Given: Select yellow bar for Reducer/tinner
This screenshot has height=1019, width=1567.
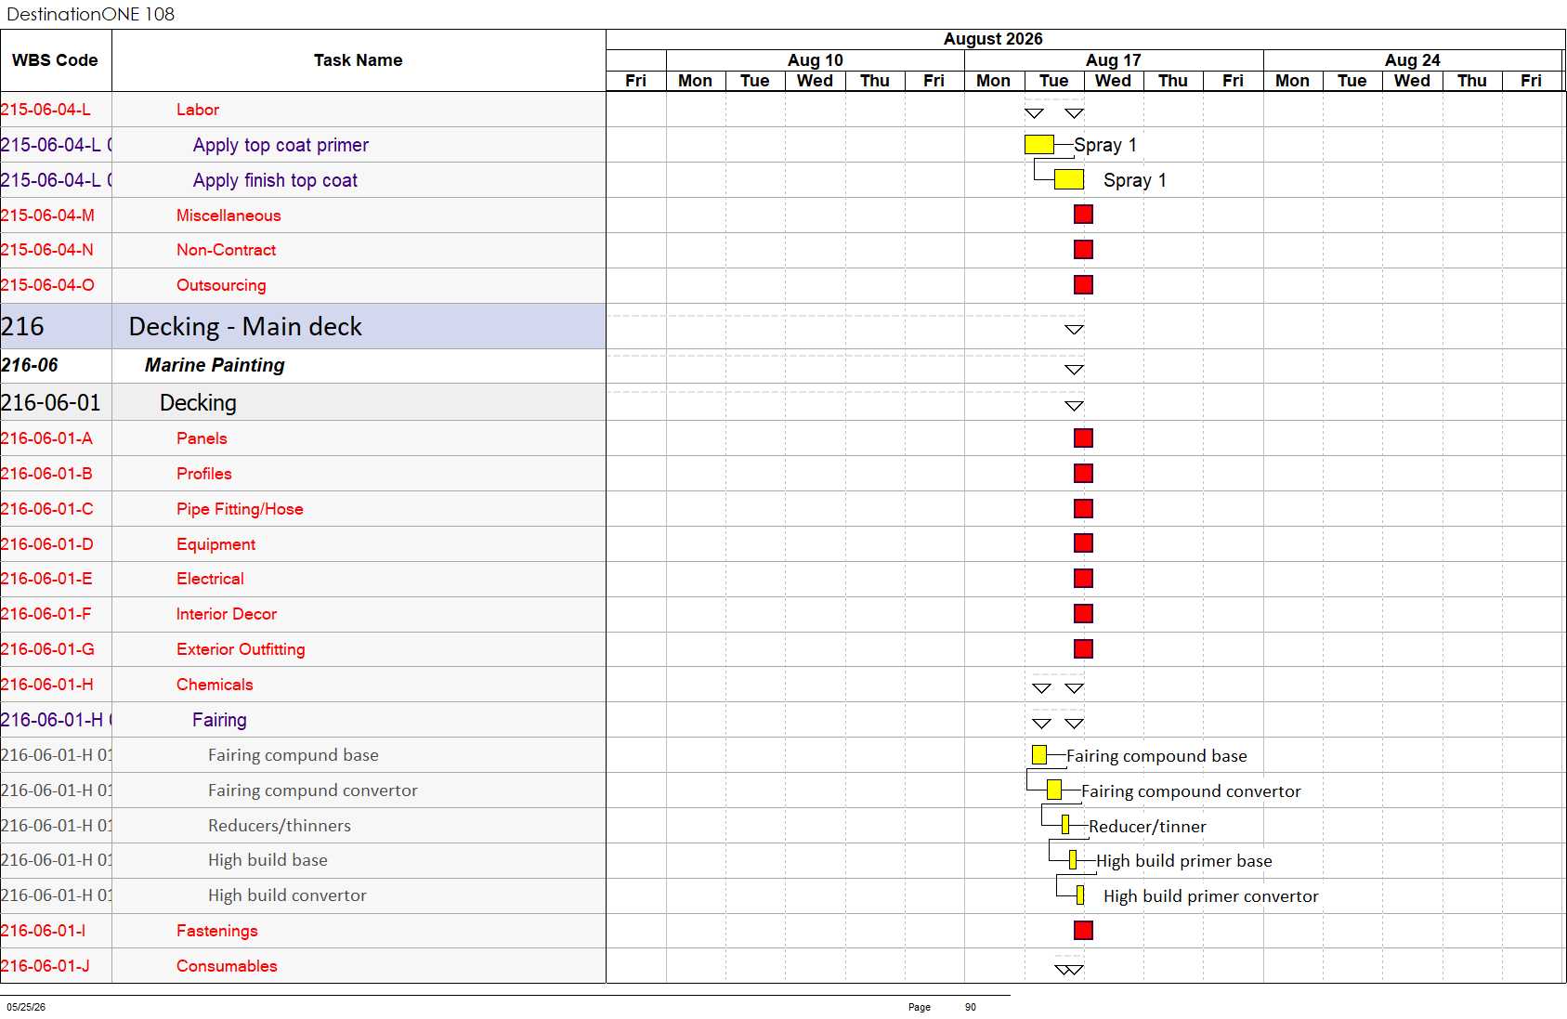Looking at the screenshot, I should 1065,825.
